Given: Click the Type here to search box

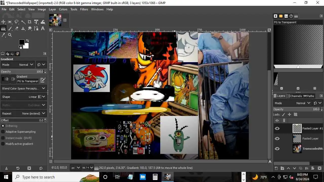Looking at the screenshot, I should tap(56, 177).
